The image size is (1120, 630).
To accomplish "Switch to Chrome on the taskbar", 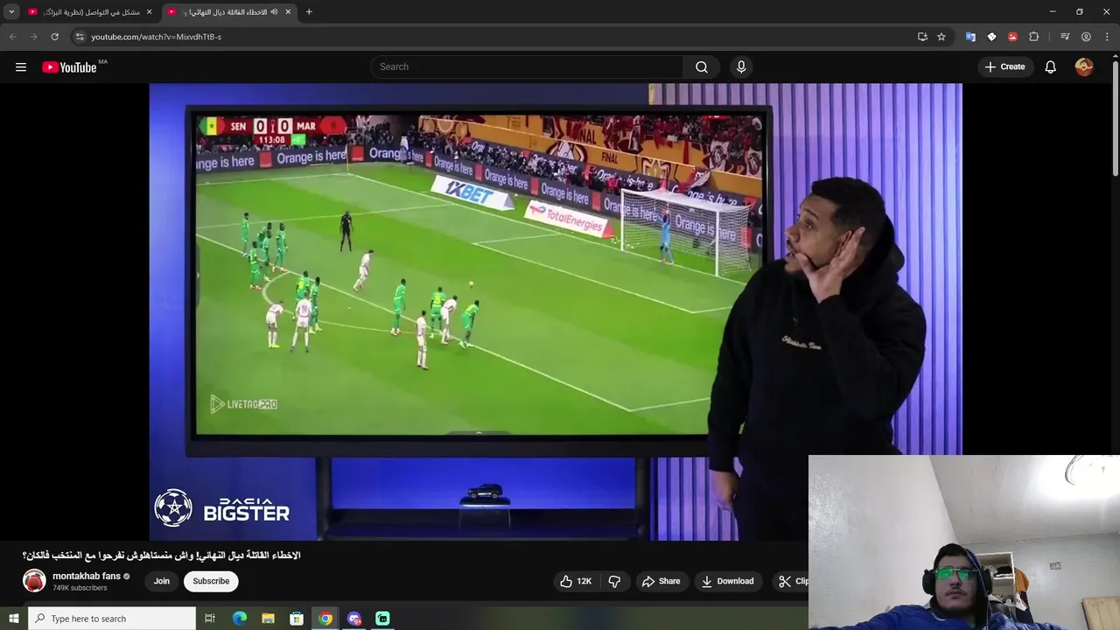I will click(325, 619).
